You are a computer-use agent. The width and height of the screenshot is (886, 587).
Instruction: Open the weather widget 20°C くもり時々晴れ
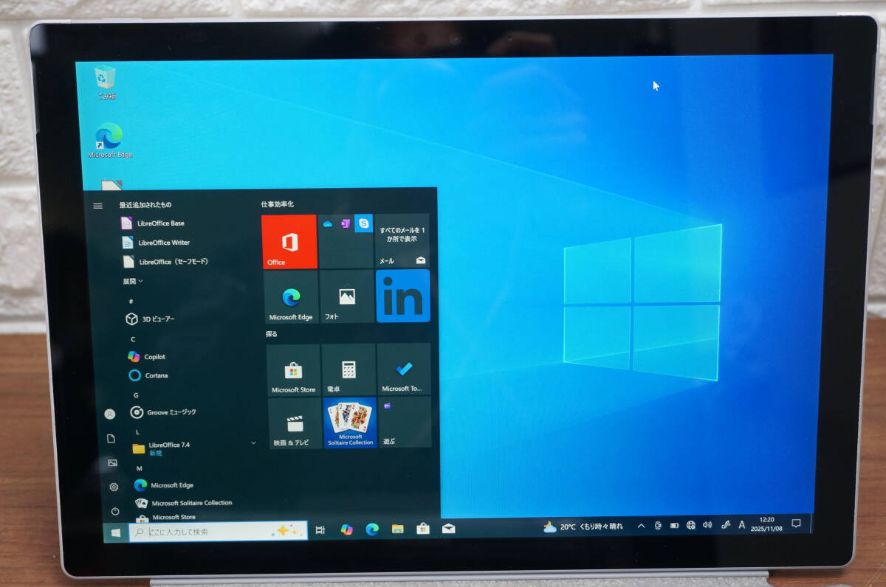pyautogui.click(x=583, y=527)
